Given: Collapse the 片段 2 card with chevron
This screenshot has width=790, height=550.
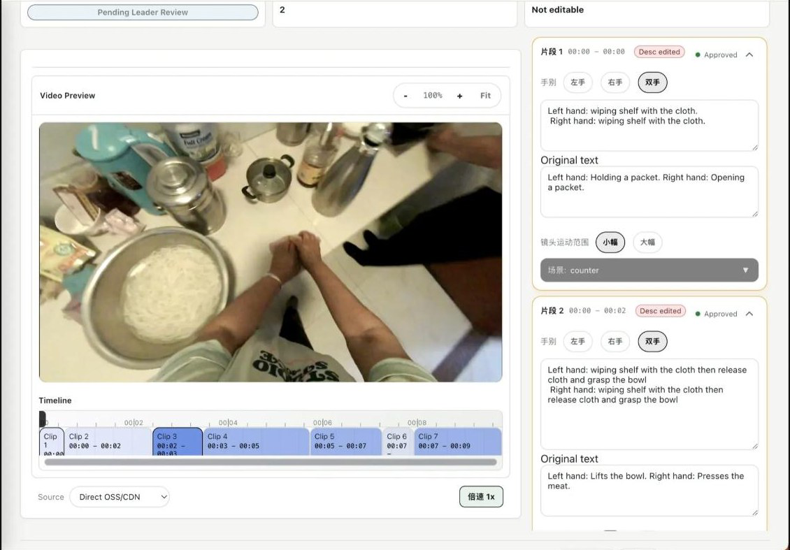Looking at the screenshot, I should [749, 313].
